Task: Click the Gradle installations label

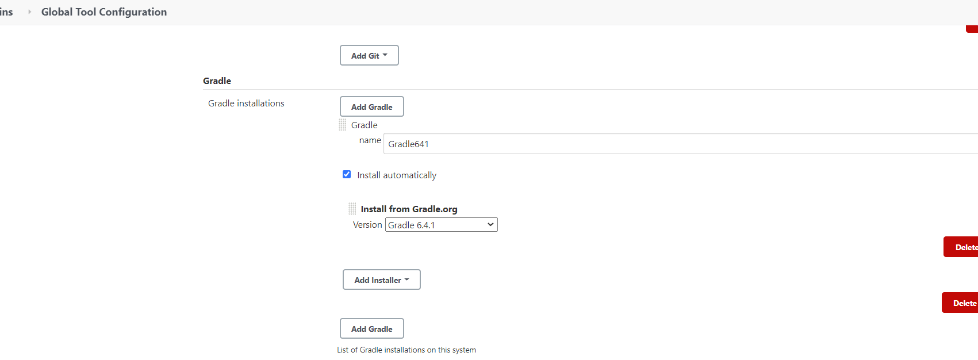Action: [246, 104]
